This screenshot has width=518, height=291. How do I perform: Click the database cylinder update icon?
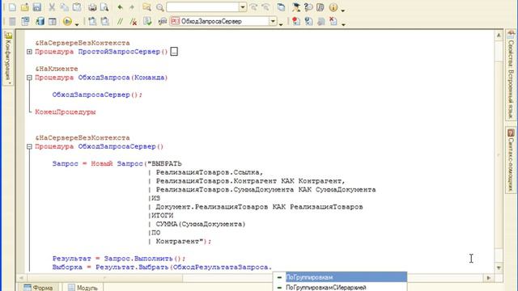(x=40, y=22)
